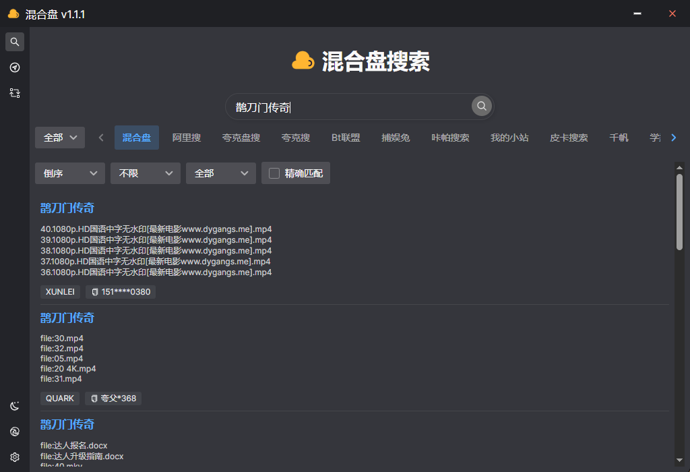The height and width of the screenshot is (472, 690).
Task: Open the 全部 dropdown beside 不限
Action: 221,173
